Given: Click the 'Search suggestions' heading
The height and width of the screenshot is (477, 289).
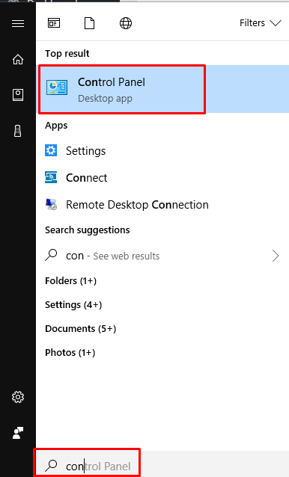Looking at the screenshot, I should tap(88, 230).
